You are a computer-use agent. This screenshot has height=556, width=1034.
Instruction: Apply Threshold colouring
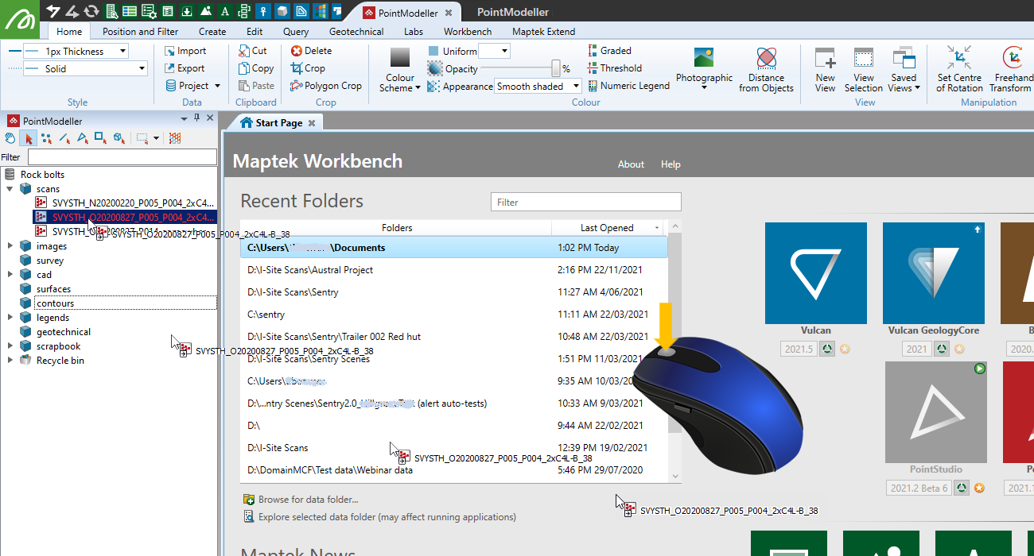614,68
